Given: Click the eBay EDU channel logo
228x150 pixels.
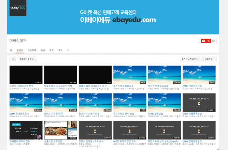Looking at the screenshot, I should (18, 8).
